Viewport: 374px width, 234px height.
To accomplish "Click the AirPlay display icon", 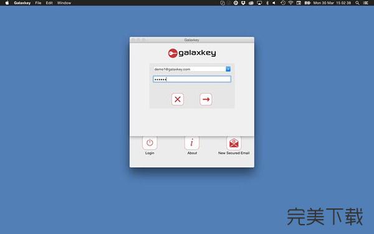I will (x=259, y=3).
